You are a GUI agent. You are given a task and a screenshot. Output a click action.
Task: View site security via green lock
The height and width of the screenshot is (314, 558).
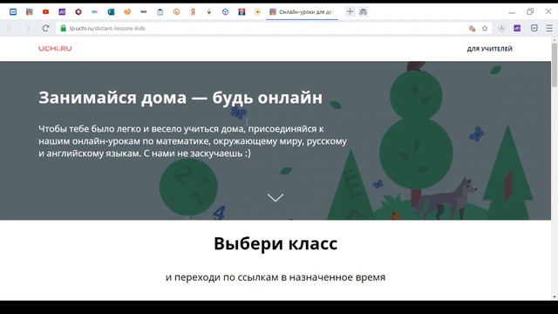coord(64,28)
